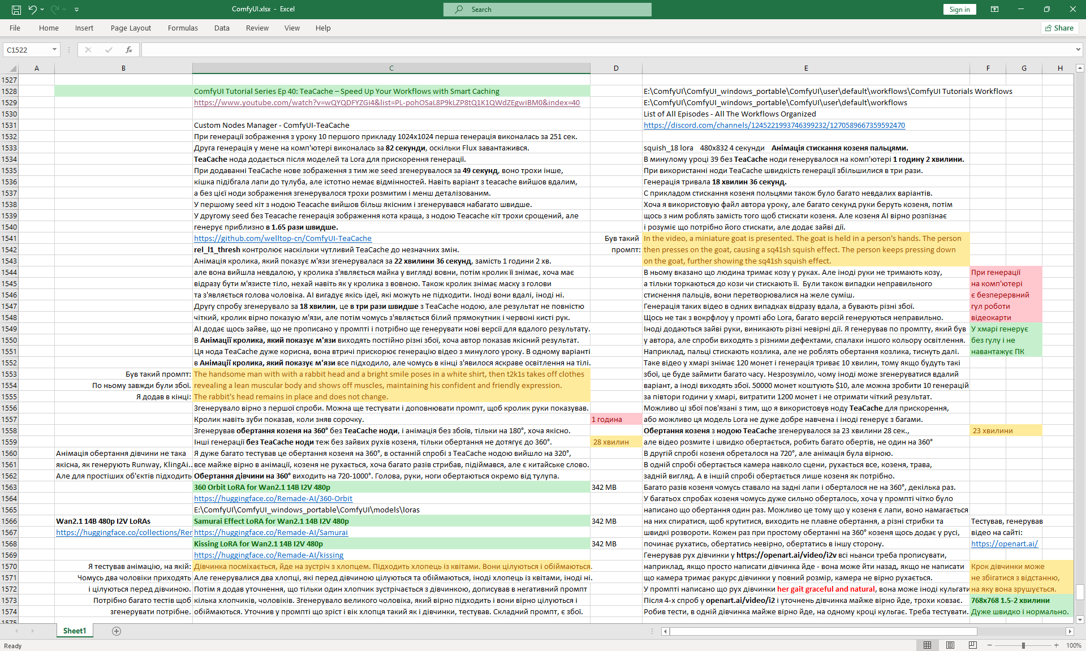1086x651 pixels.
Task: Click the vertical scrollbar thumb
Action: [x=1080, y=592]
